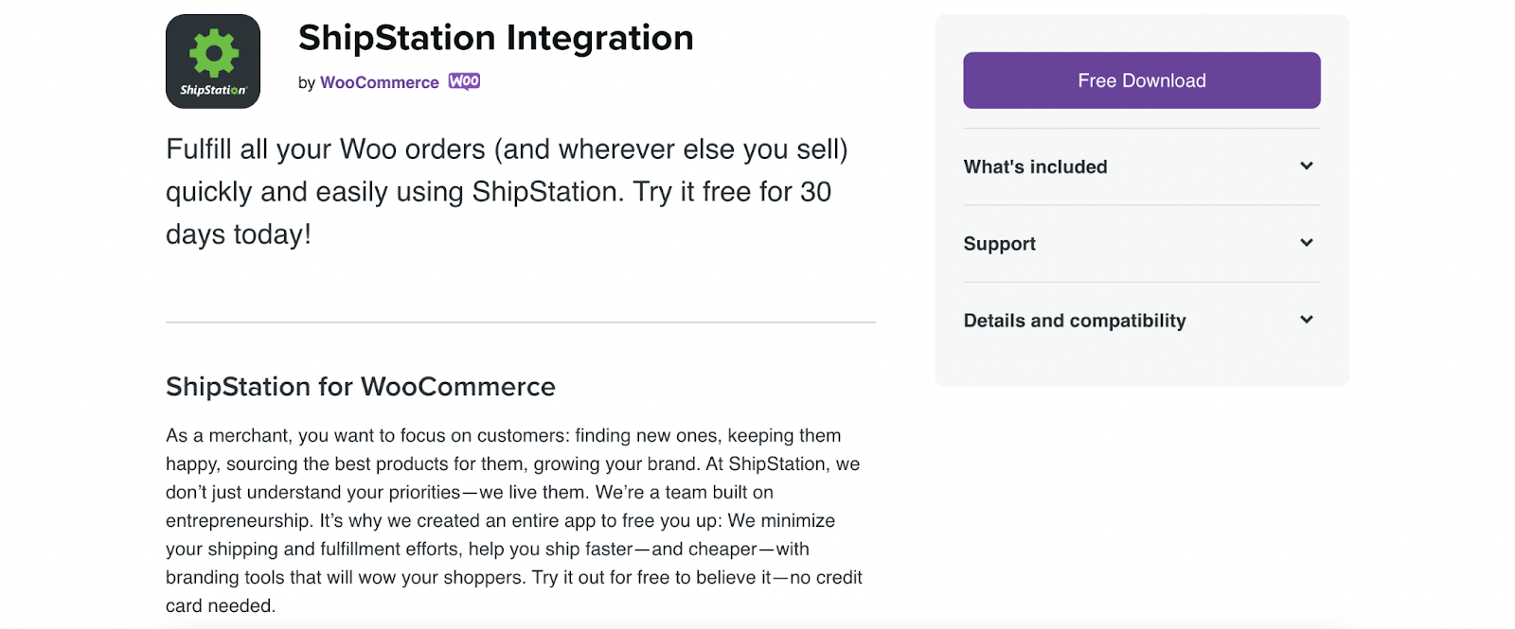This screenshot has height=629, width=1515.
Task: Expand the Details and compatibility chevron
Action: 1307,320
